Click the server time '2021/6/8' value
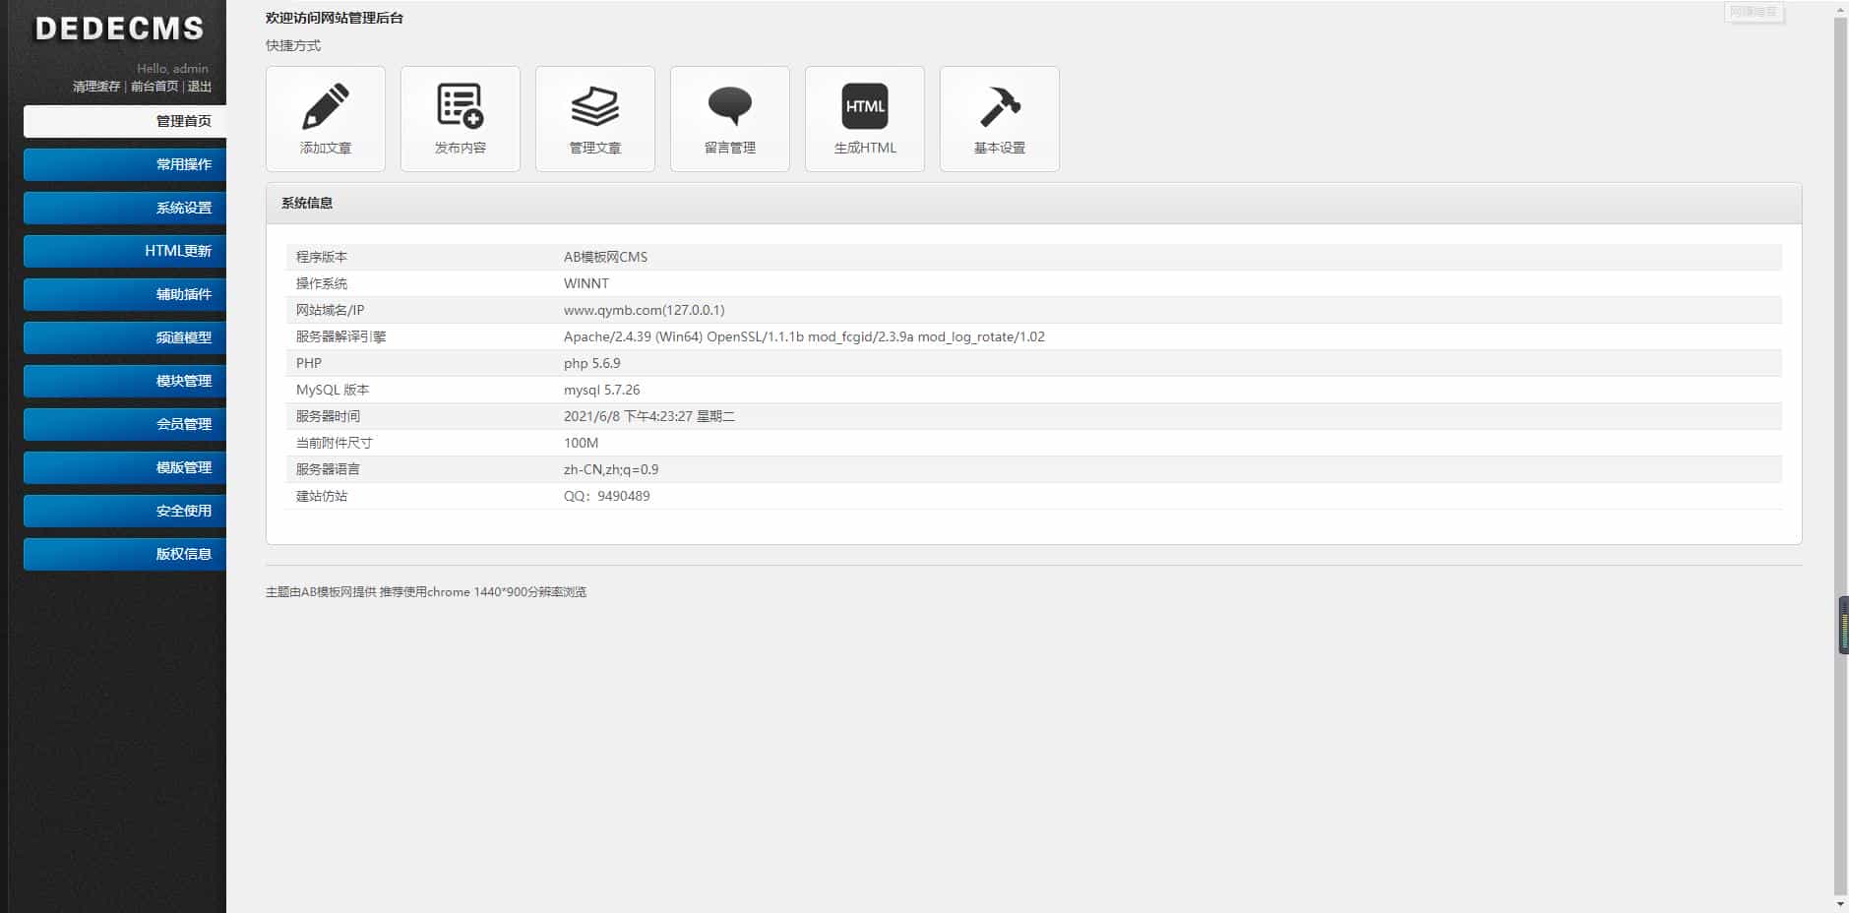This screenshot has width=1849, height=913. click(648, 416)
